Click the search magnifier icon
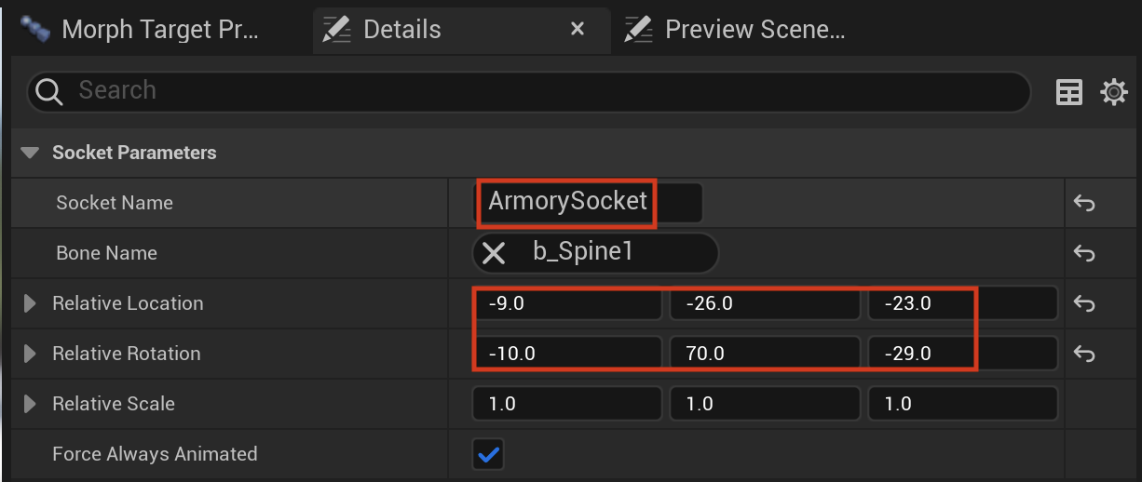 pos(47,91)
